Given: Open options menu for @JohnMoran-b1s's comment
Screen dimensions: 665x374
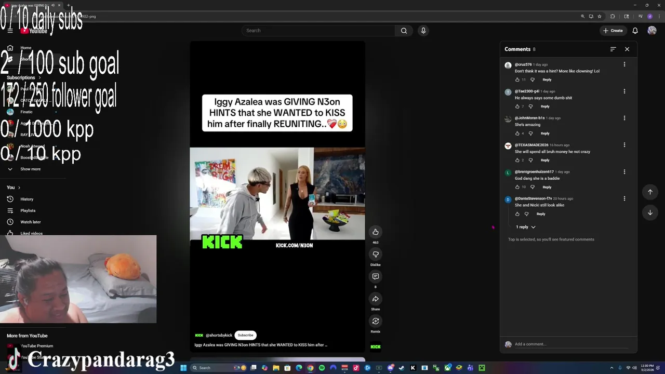Looking at the screenshot, I should (x=624, y=118).
